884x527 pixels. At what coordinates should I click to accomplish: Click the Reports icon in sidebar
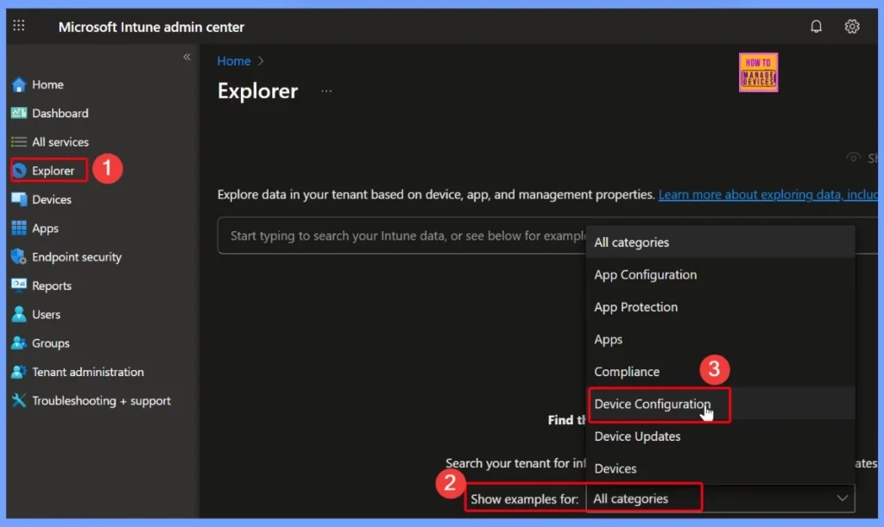point(19,285)
